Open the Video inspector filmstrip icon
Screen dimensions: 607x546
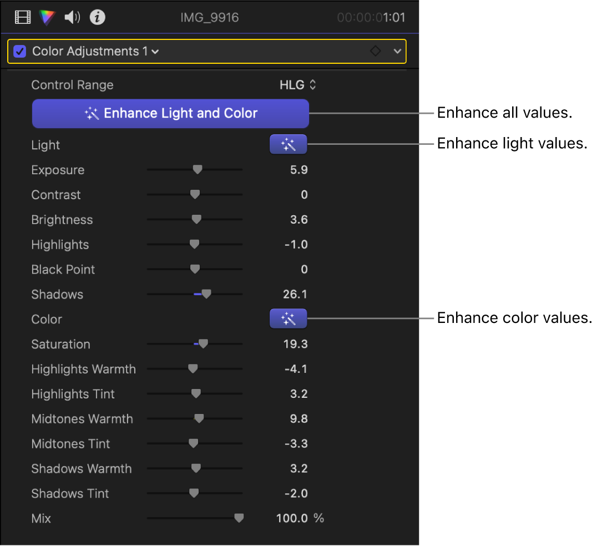[x=22, y=17]
